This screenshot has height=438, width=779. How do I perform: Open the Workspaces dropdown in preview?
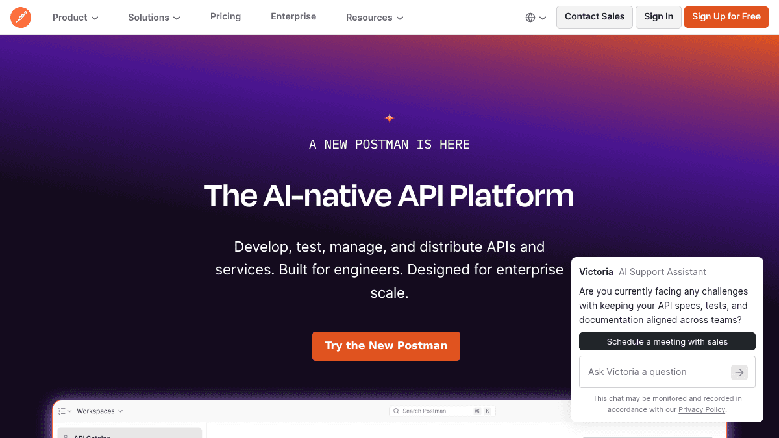99,411
